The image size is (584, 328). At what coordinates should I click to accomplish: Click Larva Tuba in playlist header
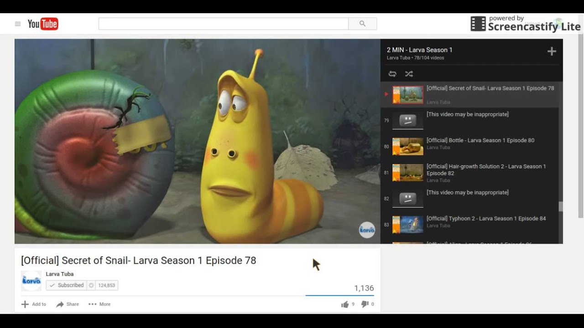(x=398, y=58)
